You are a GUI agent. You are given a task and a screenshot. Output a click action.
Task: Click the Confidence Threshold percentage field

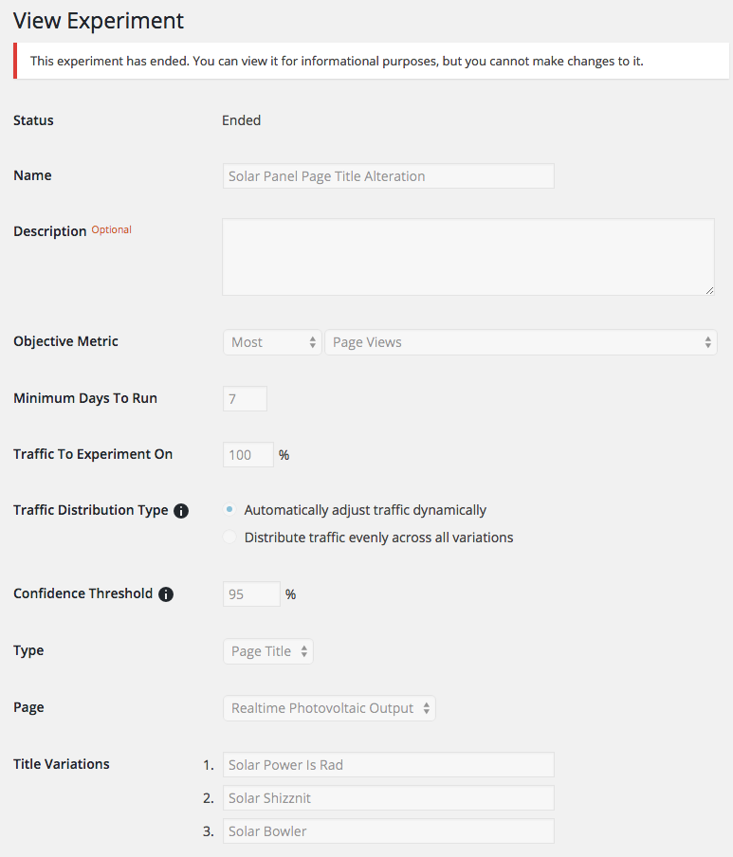pyautogui.click(x=251, y=594)
